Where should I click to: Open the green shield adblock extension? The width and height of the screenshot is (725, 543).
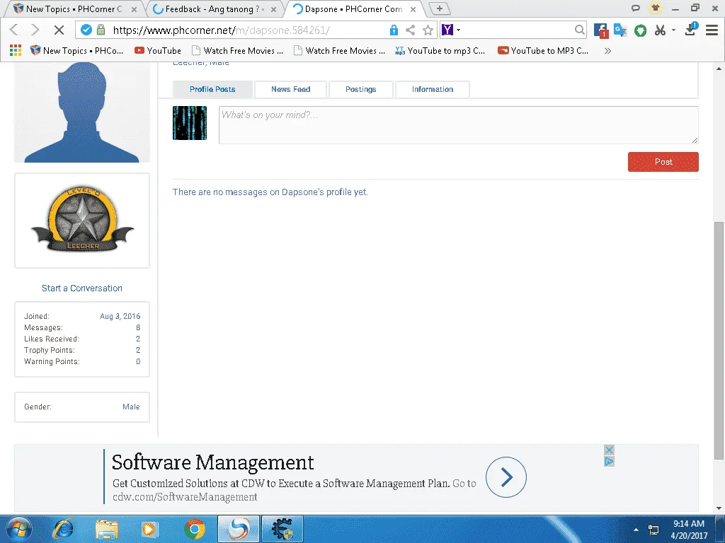[x=640, y=30]
